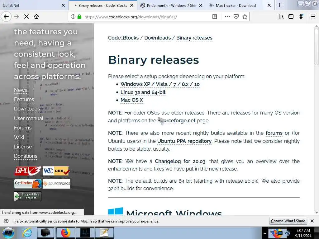Bookmark this page with the star icon
This screenshot has height=239, width=319.
point(245,17)
